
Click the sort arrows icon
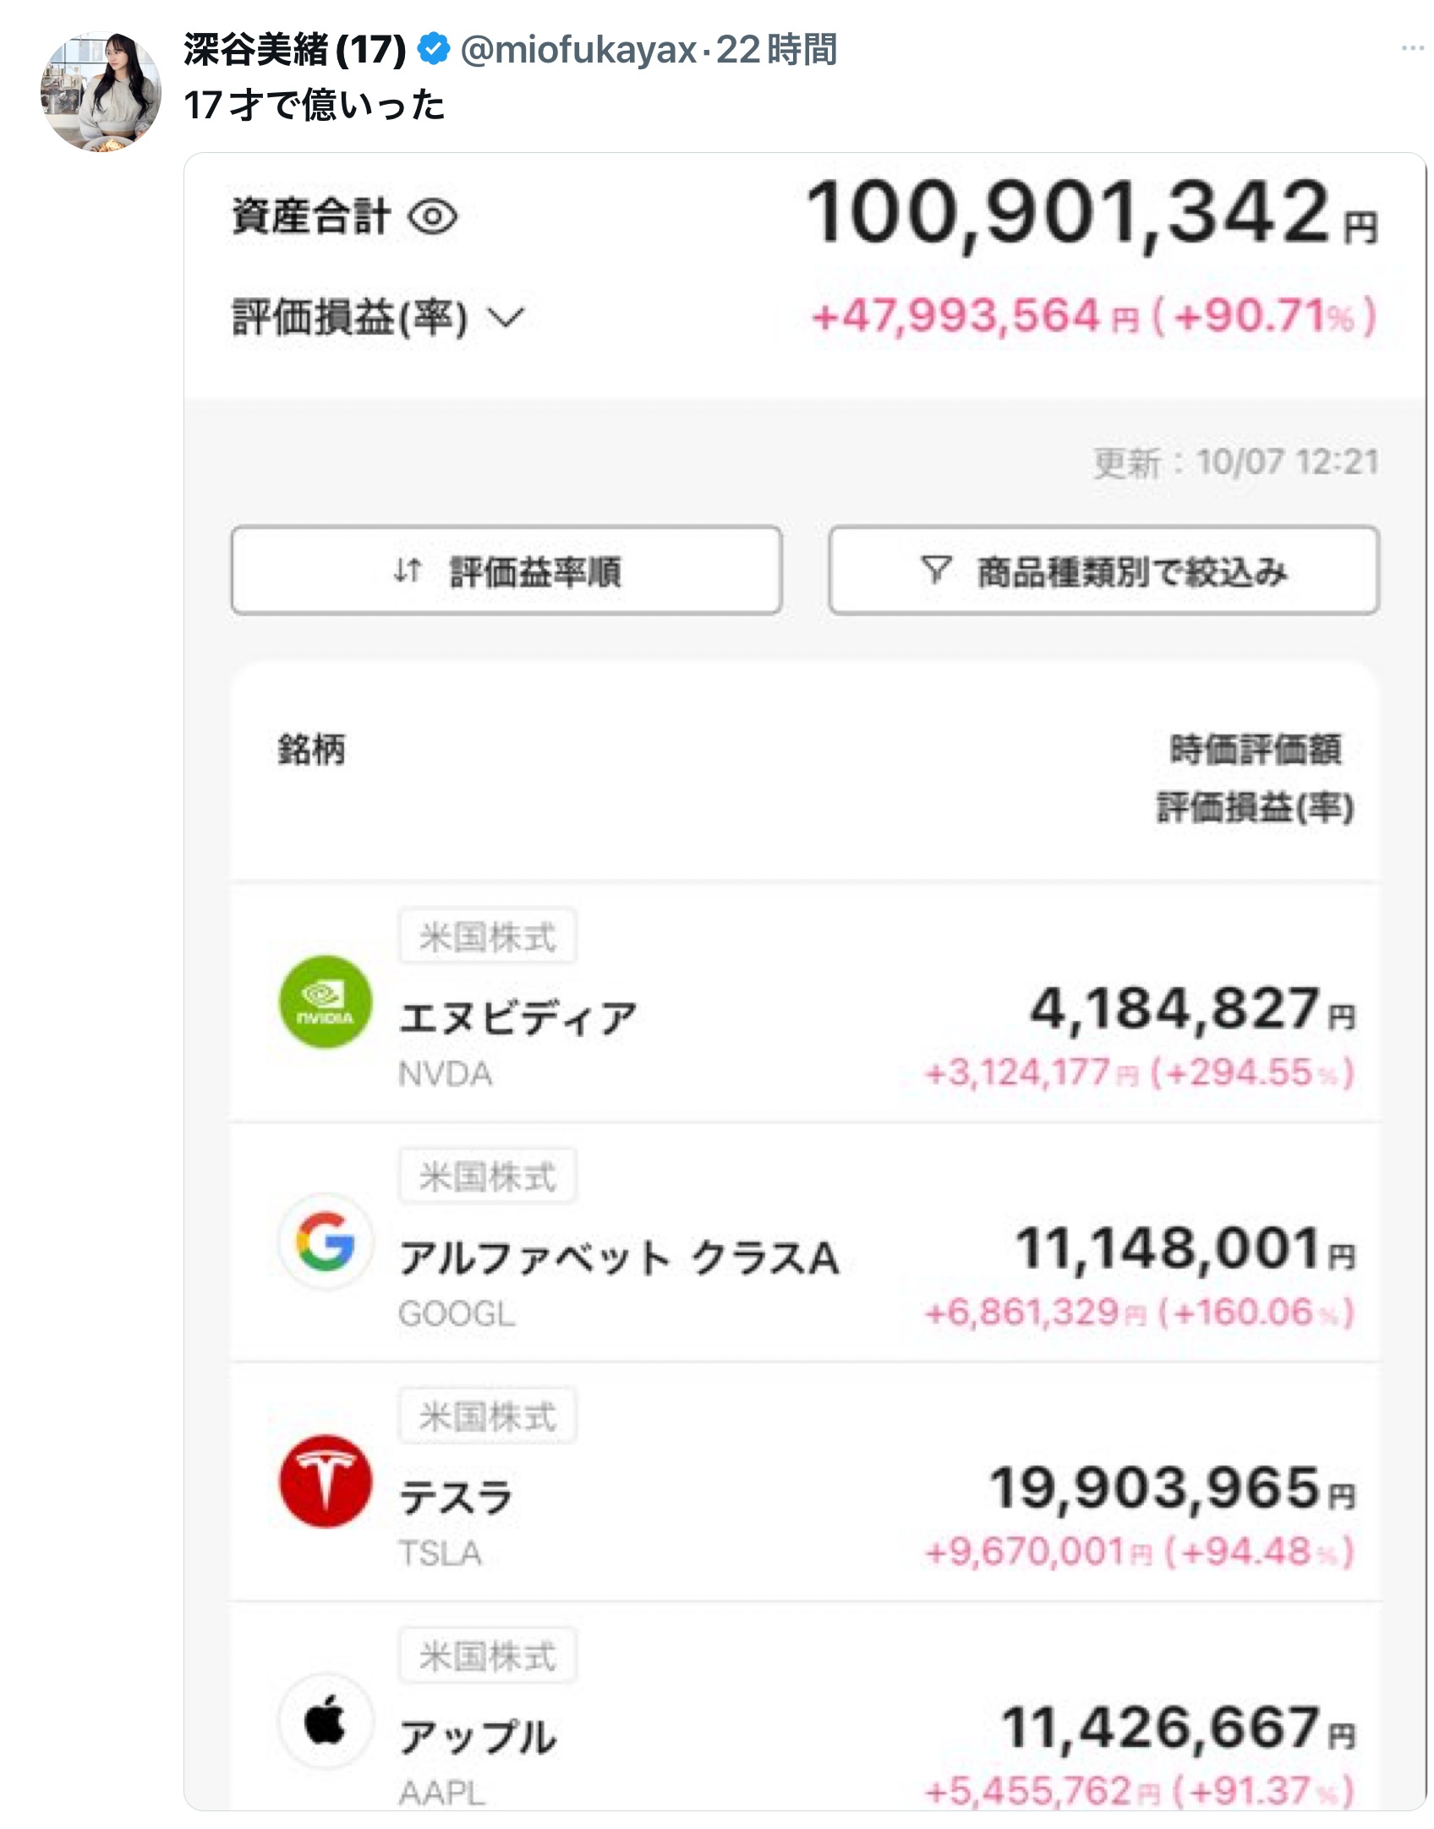point(408,571)
